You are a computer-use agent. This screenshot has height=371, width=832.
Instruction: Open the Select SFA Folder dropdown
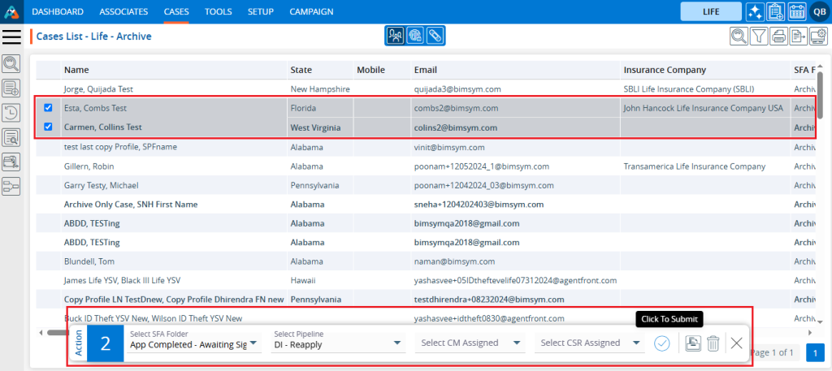[x=194, y=343]
